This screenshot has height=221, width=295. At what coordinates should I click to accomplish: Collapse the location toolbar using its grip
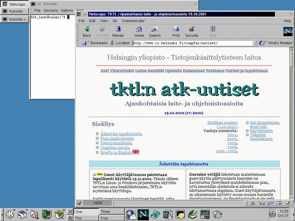point(77,43)
